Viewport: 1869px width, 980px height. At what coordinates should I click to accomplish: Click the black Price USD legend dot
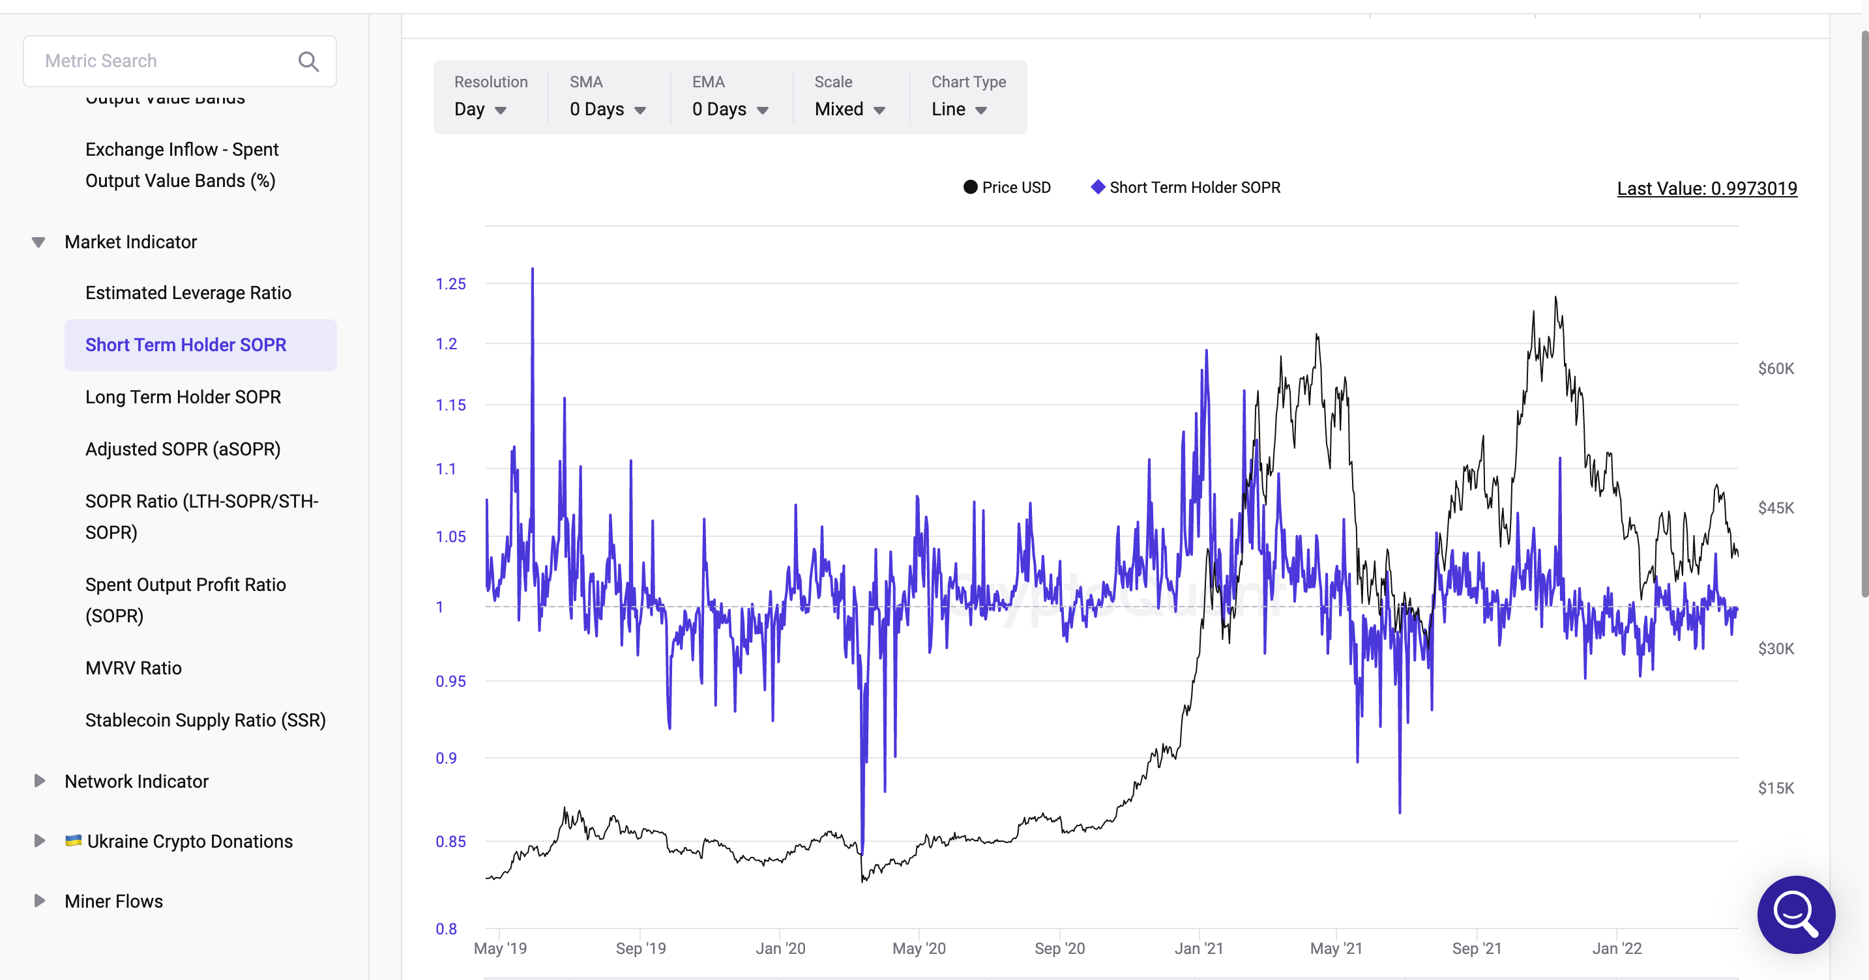[970, 187]
